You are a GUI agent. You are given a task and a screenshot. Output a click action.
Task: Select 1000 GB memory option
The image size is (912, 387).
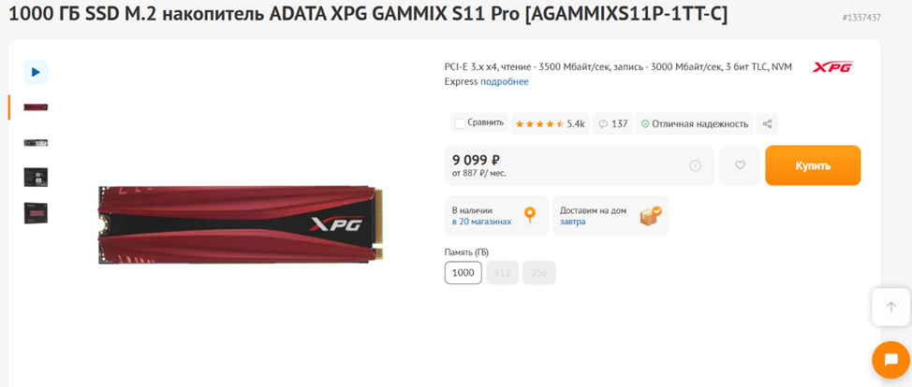pyautogui.click(x=463, y=273)
